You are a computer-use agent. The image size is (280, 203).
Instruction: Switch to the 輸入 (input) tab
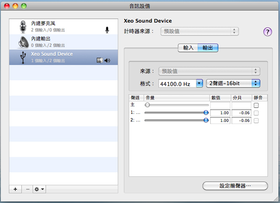click(188, 48)
